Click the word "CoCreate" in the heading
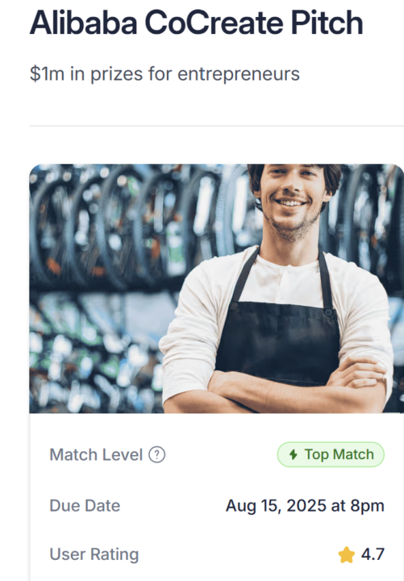This screenshot has height=581, width=404. pos(214,23)
